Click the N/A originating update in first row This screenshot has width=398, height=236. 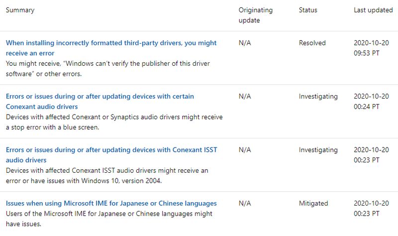pyautogui.click(x=245, y=43)
